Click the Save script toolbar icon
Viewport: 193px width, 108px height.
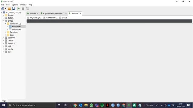[x=14, y=9]
